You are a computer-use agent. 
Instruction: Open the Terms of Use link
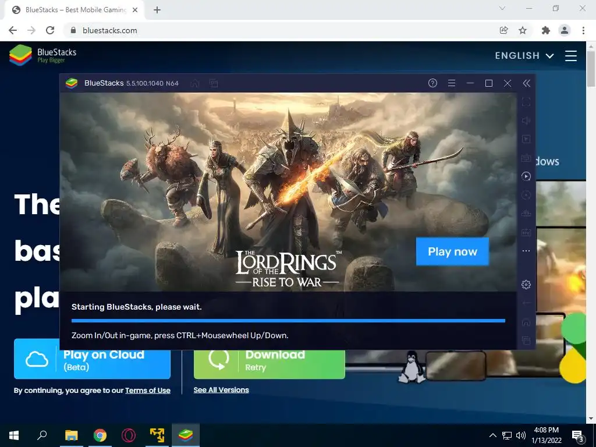pyautogui.click(x=148, y=391)
